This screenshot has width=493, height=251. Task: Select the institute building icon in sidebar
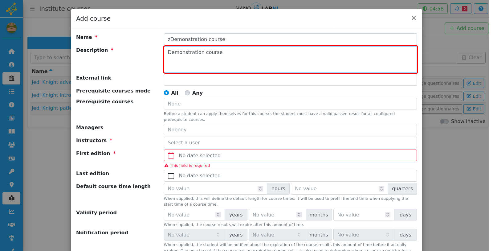pyautogui.click(x=11, y=78)
